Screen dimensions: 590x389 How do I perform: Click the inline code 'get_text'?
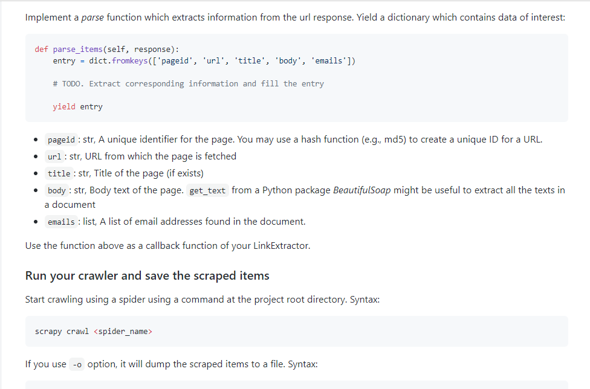[x=207, y=190]
